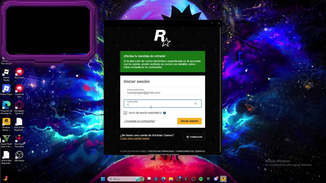Focus the Contraseña password field
This screenshot has height=183, width=326.
coord(162,103)
